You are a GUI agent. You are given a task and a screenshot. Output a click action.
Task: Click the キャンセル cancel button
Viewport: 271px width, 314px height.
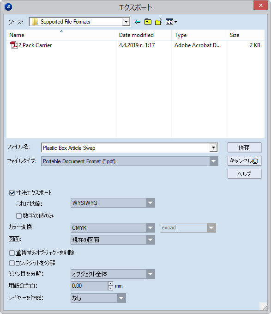(244, 161)
